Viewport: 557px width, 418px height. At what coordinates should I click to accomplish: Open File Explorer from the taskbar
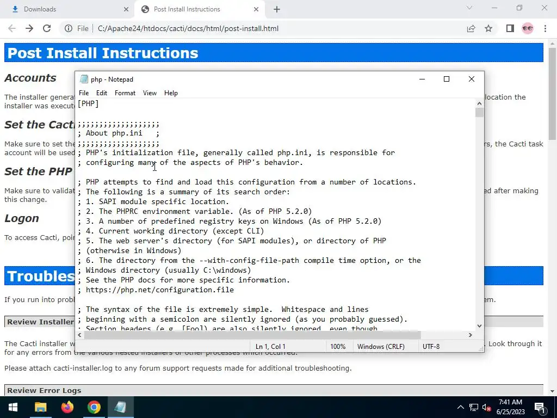[x=40, y=407]
